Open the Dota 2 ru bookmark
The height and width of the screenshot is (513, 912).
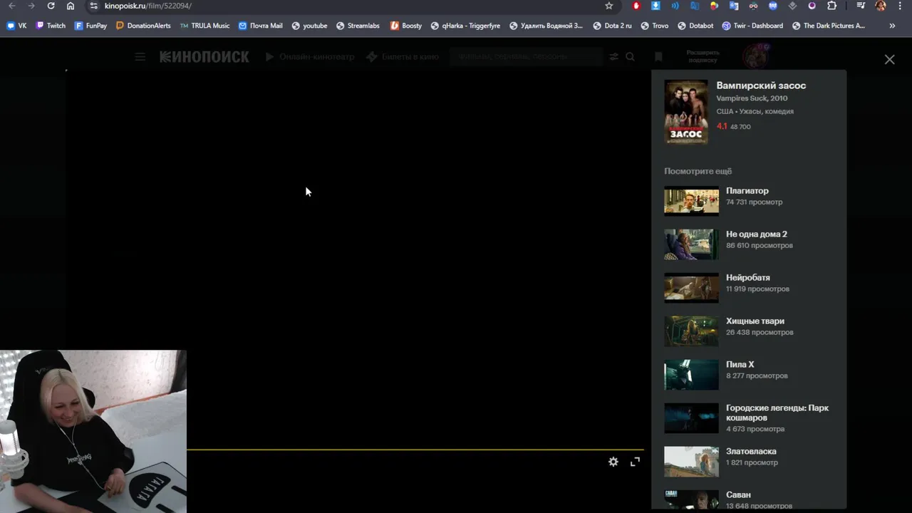[x=613, y=26]
